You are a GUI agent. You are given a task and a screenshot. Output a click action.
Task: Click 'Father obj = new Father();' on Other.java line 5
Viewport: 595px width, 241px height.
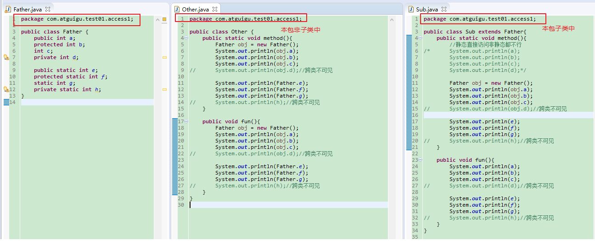(257, 44)
